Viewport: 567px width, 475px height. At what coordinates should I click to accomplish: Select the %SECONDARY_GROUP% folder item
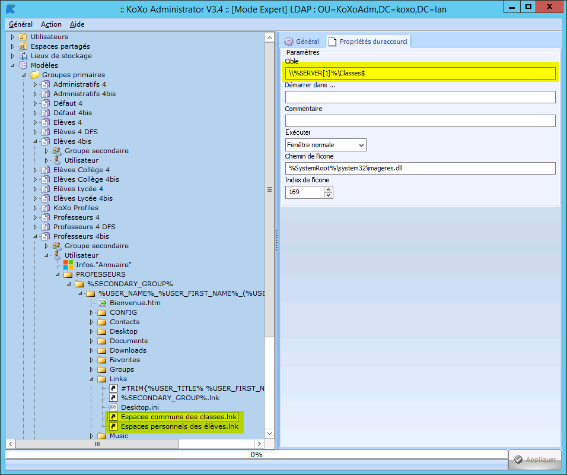tap(130, 284)
